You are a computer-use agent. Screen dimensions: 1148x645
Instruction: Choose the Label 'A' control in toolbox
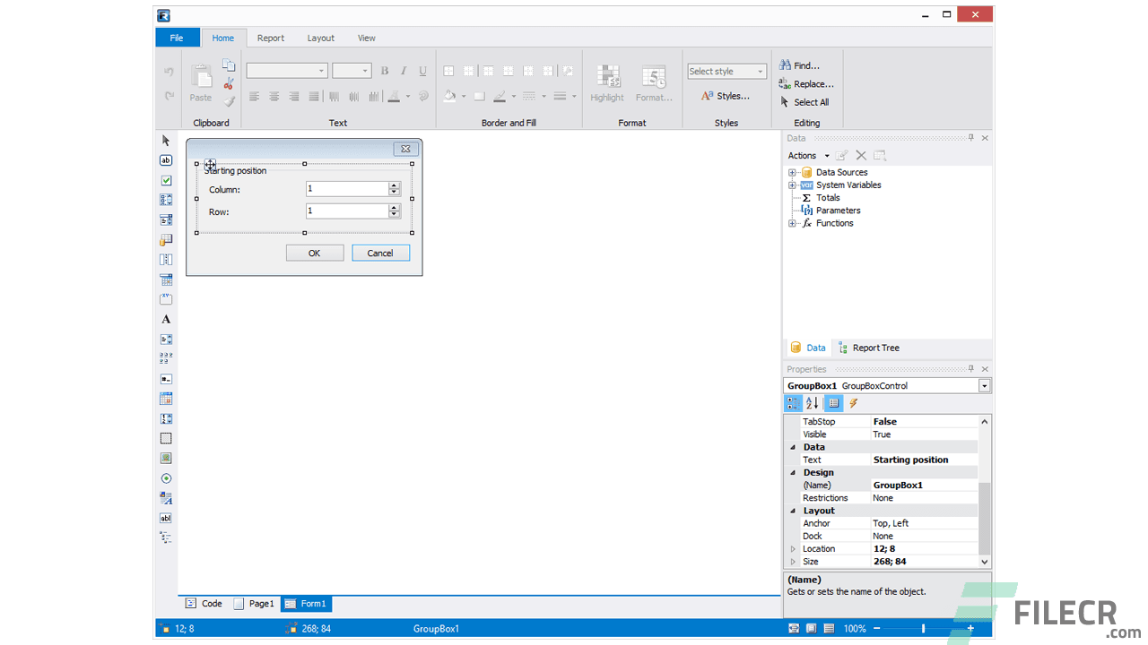coord(166,319)
